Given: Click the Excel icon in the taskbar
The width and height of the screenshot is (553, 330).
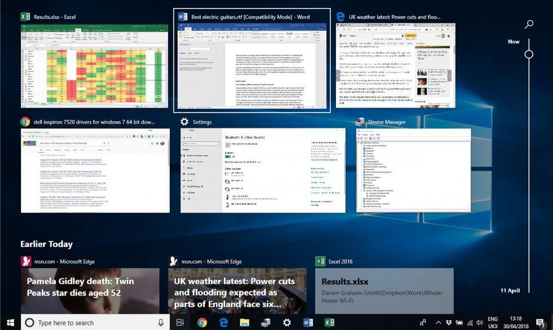Looking at the screenshot, I should click(x=329, y=323).
